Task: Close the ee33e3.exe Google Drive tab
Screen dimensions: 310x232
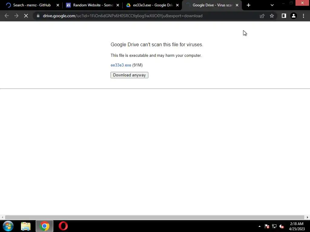Action: [x=177, y=5]
